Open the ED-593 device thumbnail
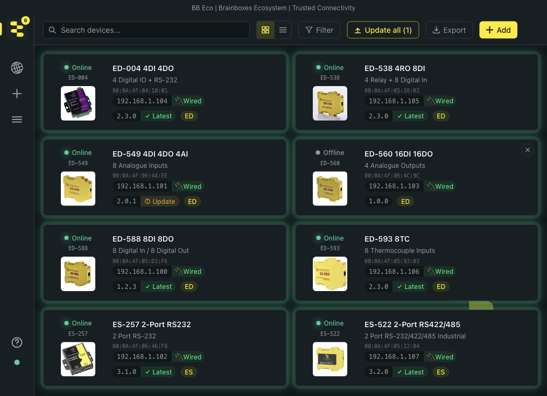This screenshot has width=547, height=396. 329,274
